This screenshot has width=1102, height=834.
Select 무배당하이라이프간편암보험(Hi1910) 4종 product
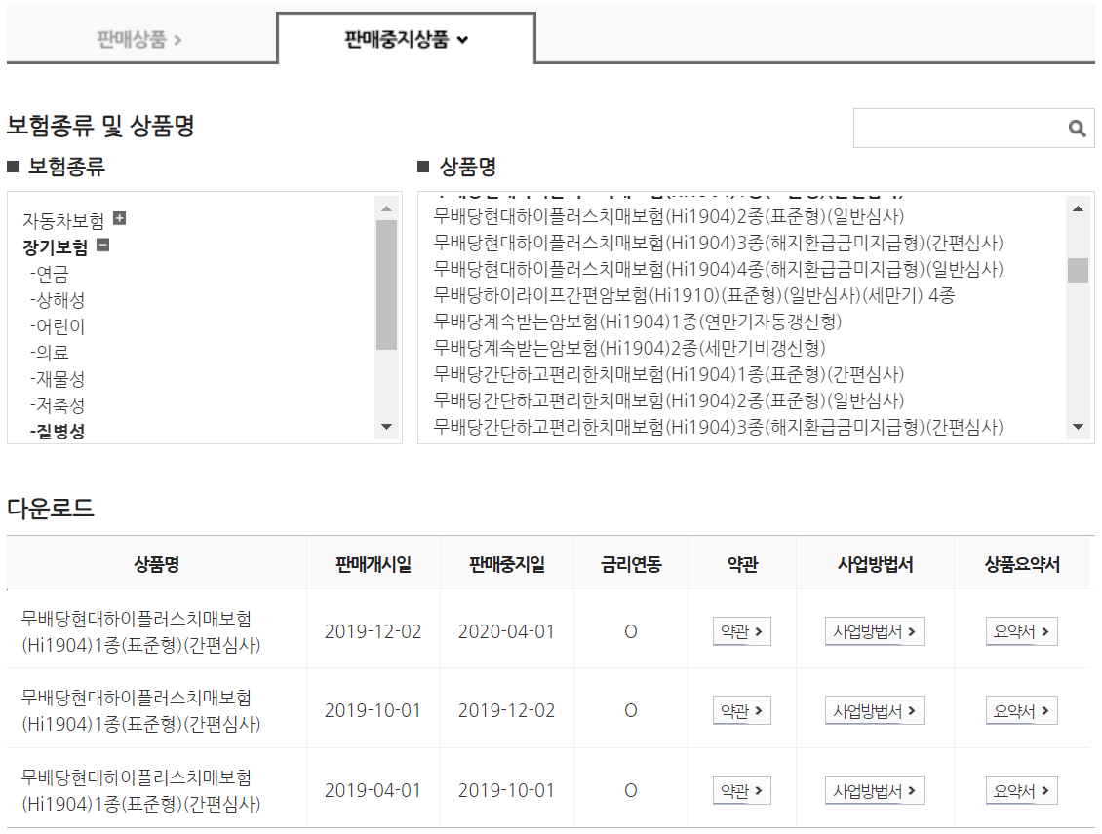click(x=694, y=295)
